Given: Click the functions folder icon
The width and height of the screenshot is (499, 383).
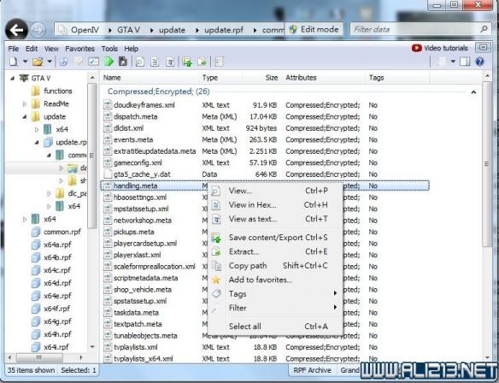Looking at the screenshot, I should (36, 91).
